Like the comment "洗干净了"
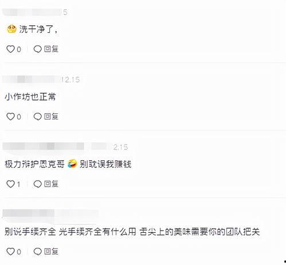Viewport: 286px width, 265px height. (x=10, y=49)
